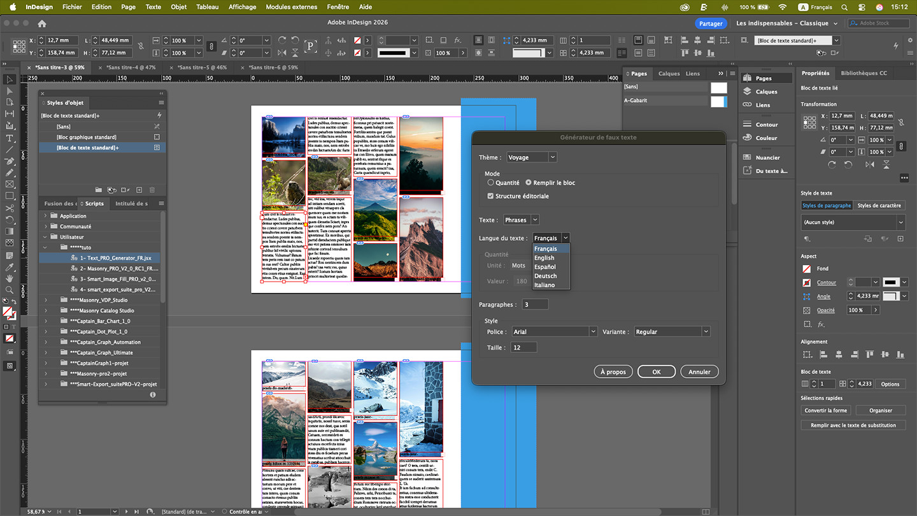
Task: Open the Tableau menu
Action: point(207,7)
